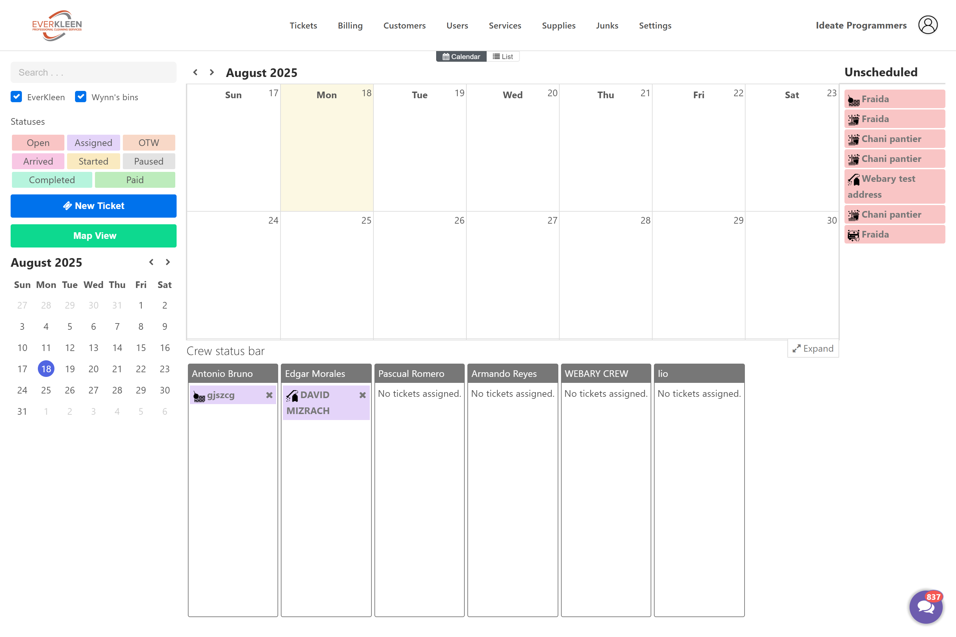
Task: Open the Services menu
Action: pyautogui.click(x=505, y=25)
